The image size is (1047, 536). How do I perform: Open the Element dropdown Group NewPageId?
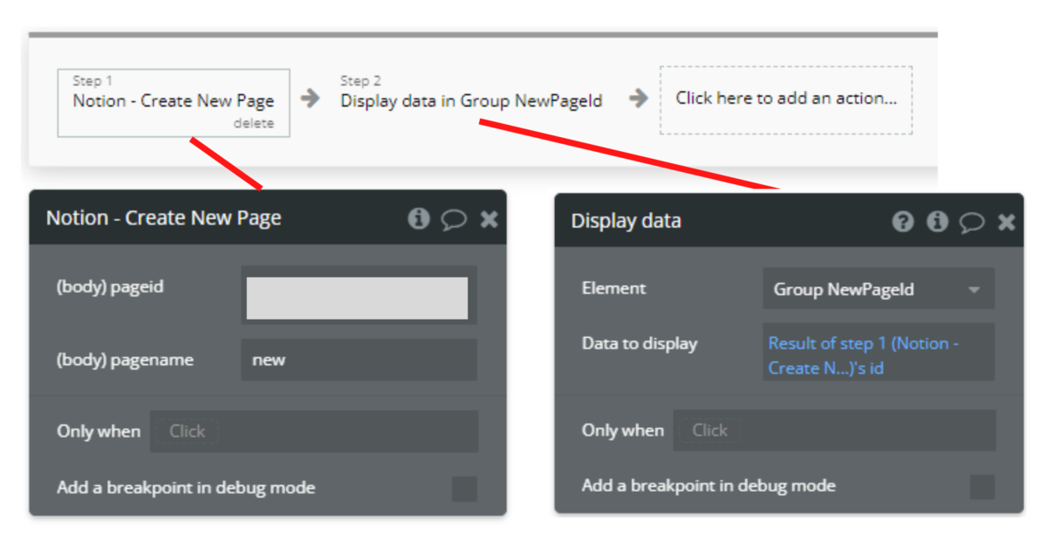[879, 289]
